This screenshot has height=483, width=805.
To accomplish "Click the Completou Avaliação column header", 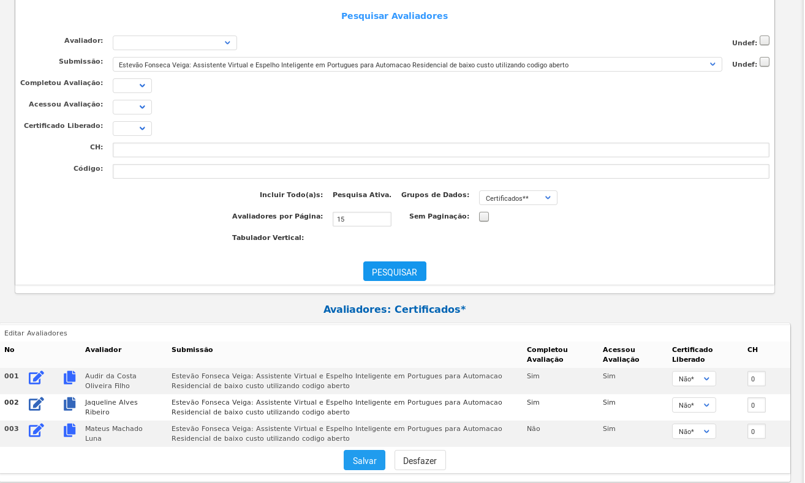I will click(547, 354).
